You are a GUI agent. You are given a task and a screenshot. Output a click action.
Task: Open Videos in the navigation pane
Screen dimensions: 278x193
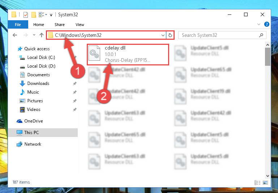point(34,110)
